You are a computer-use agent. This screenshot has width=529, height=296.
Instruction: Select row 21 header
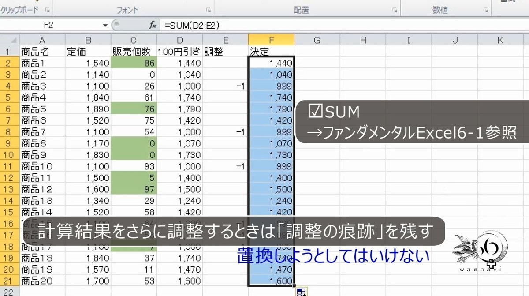tap(10, 281)
